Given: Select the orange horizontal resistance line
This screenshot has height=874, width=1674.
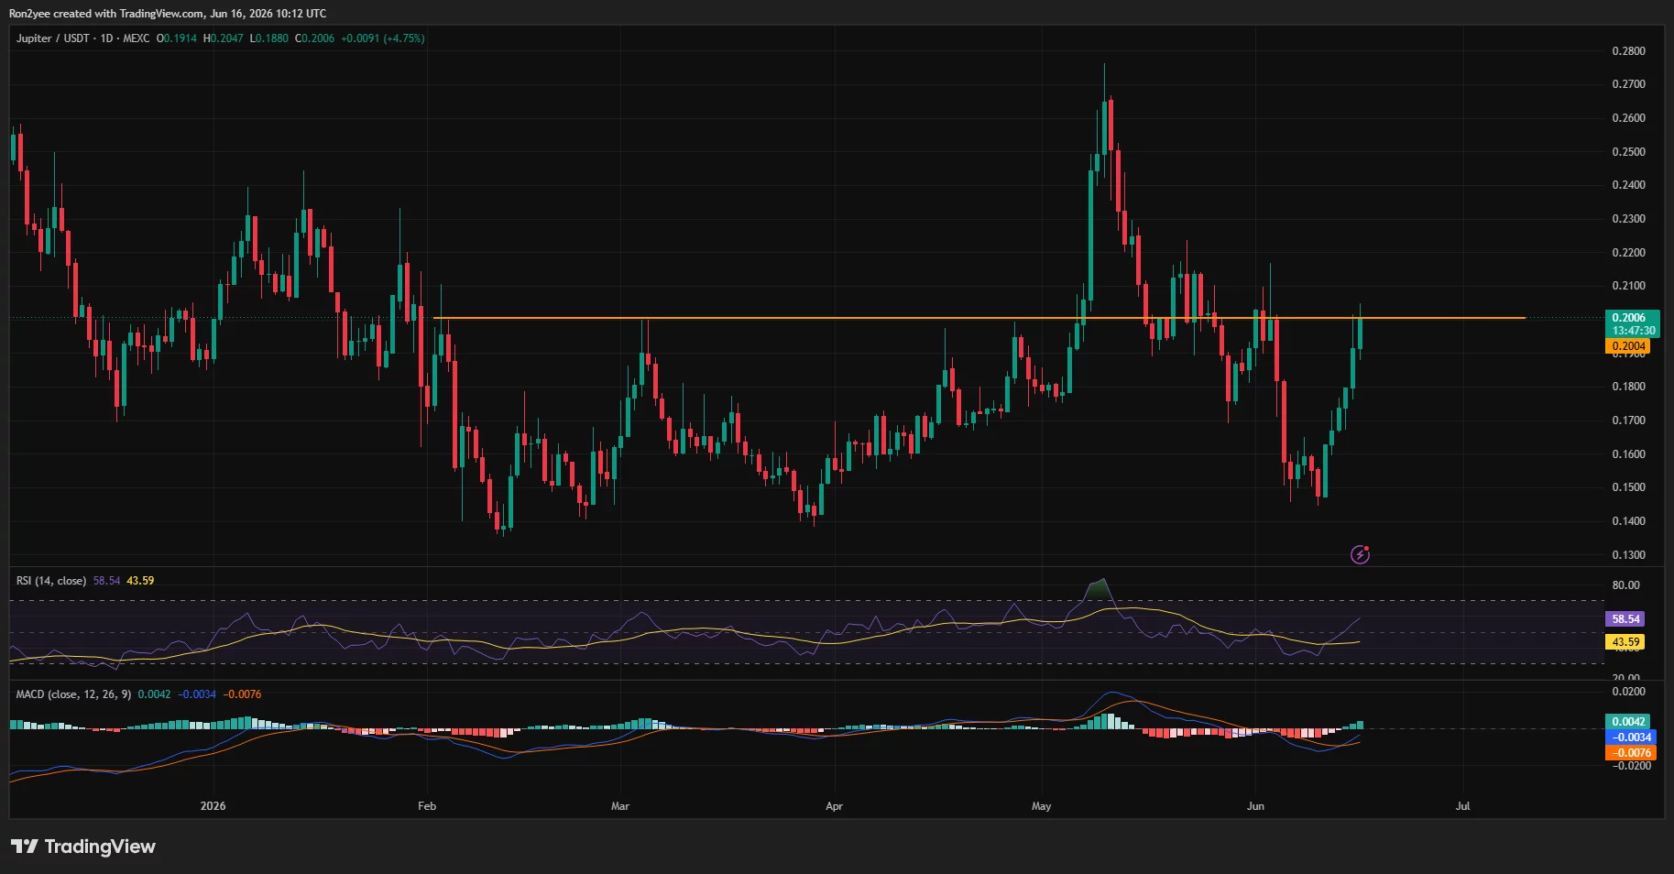Looking at the screenshot, I should 979,318.
